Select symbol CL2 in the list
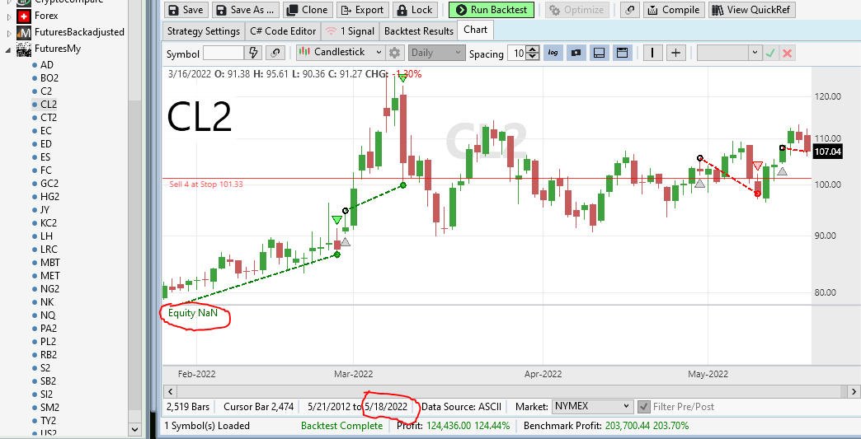 (x=49, y=104)
